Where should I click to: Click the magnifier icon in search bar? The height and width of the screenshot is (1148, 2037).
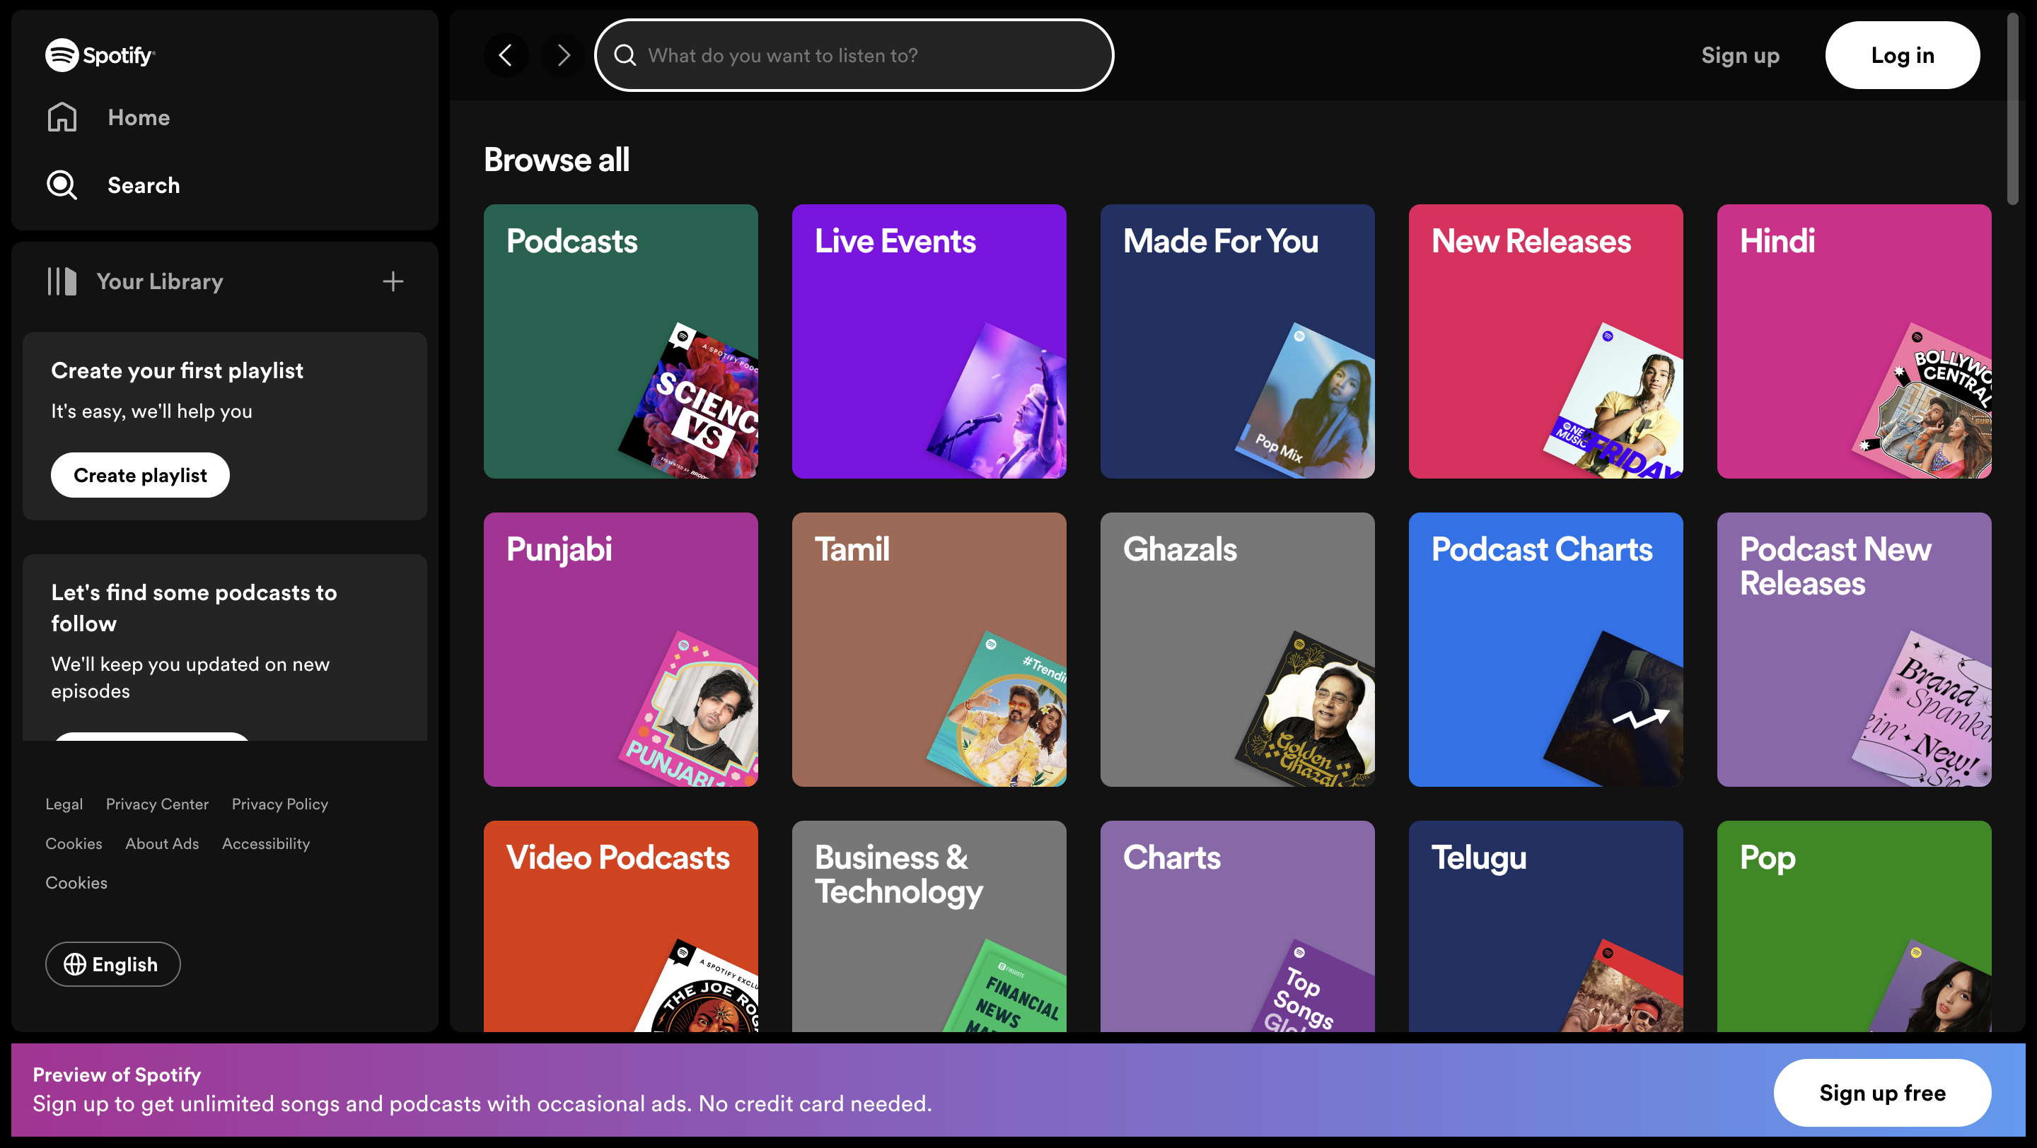[x=625, y=55]
